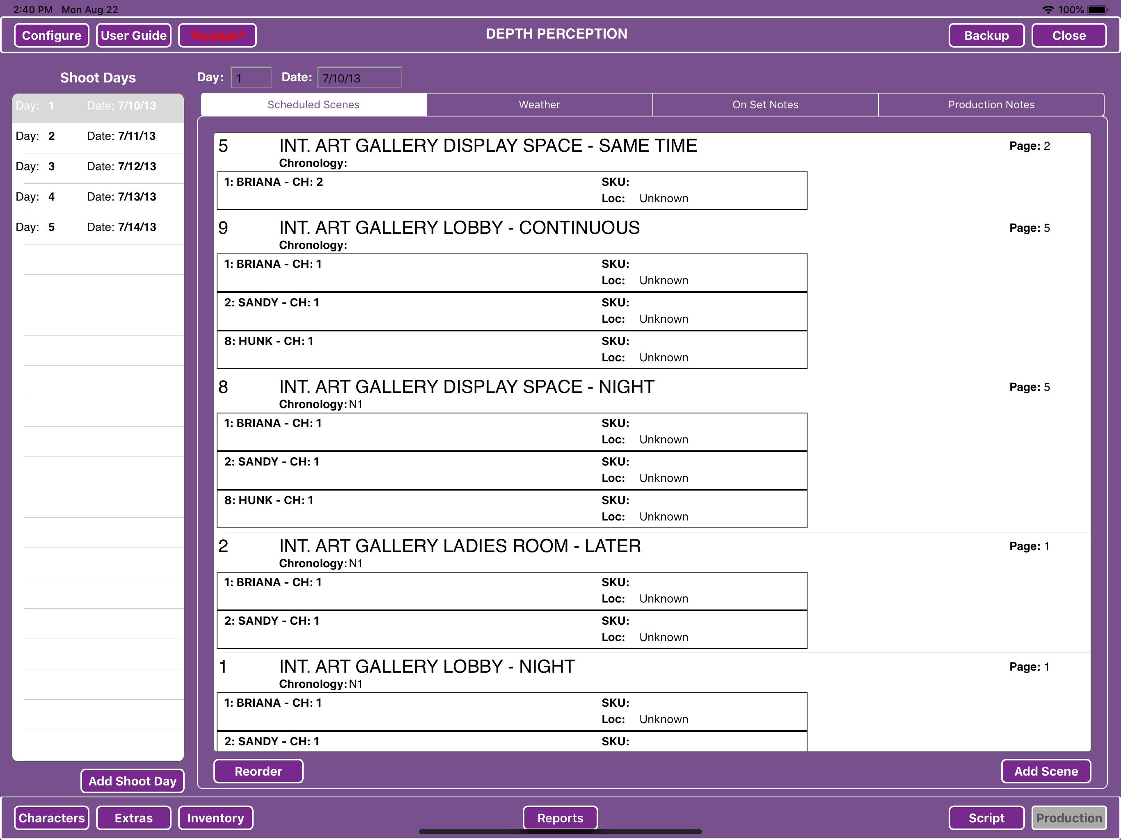This screenshot has width=1121, height=840.
Task: Open the Configure settings
Action: click(51, 35)
